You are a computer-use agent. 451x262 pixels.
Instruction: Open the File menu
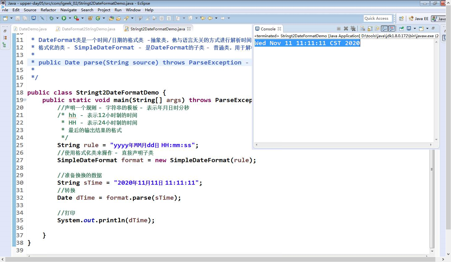[5, 10]
